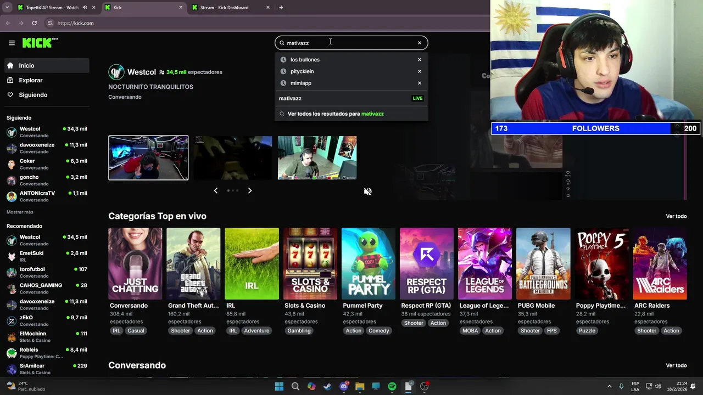Image resolution: width=703 pixels, height=395 pixels.
Task: Click the Comedy tag under Pummel Party
Action: click(379, 331)
